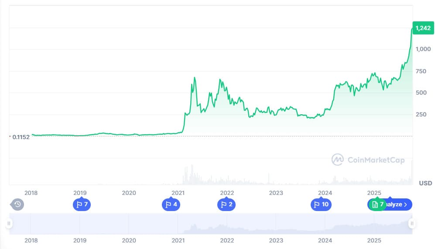Viewport: 435px width, 249px height.
Task: Click the 2023 label on the main chart axis
Action: pos(276,193)
